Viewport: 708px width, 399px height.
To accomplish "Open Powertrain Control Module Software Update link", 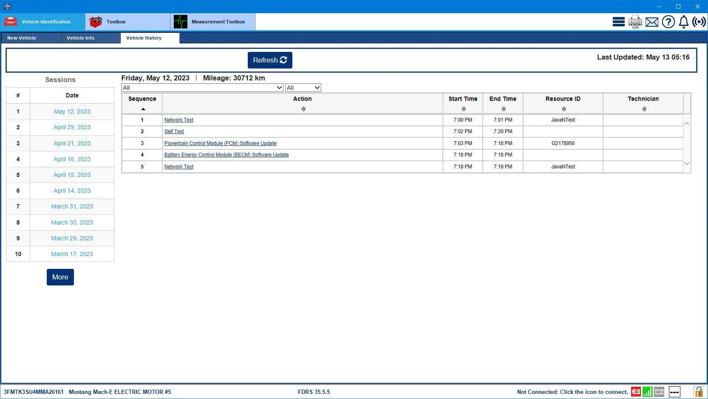I will tap(220, 143).
